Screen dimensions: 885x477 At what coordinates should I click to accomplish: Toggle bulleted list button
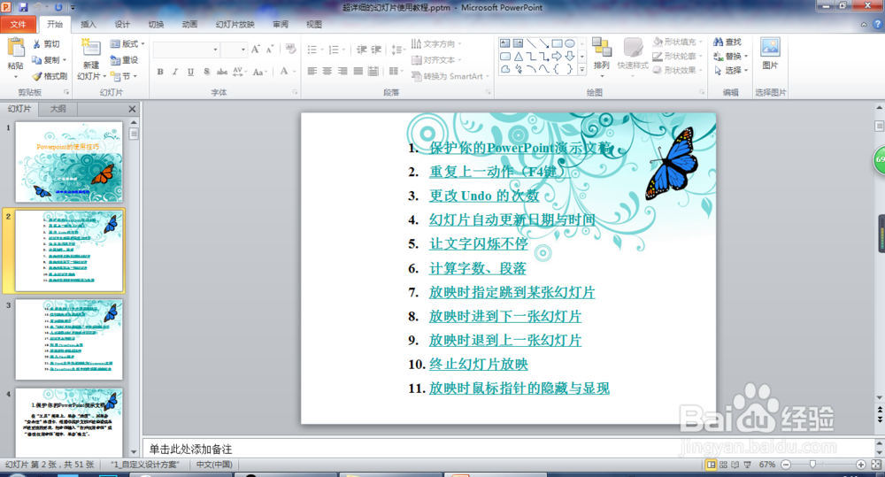(x=312, y=50)
